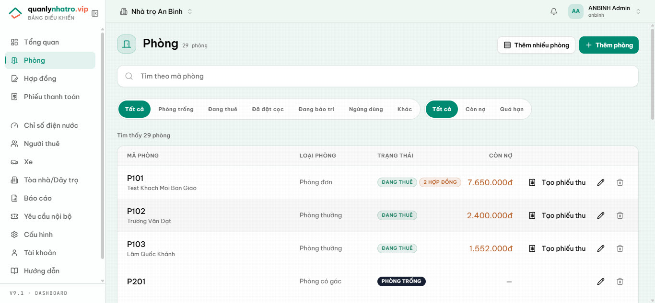The image size is (655, 303).
Task: Click the quanlynhatro.vip logo
Action: pyautogui.click(x=49, y=13)
